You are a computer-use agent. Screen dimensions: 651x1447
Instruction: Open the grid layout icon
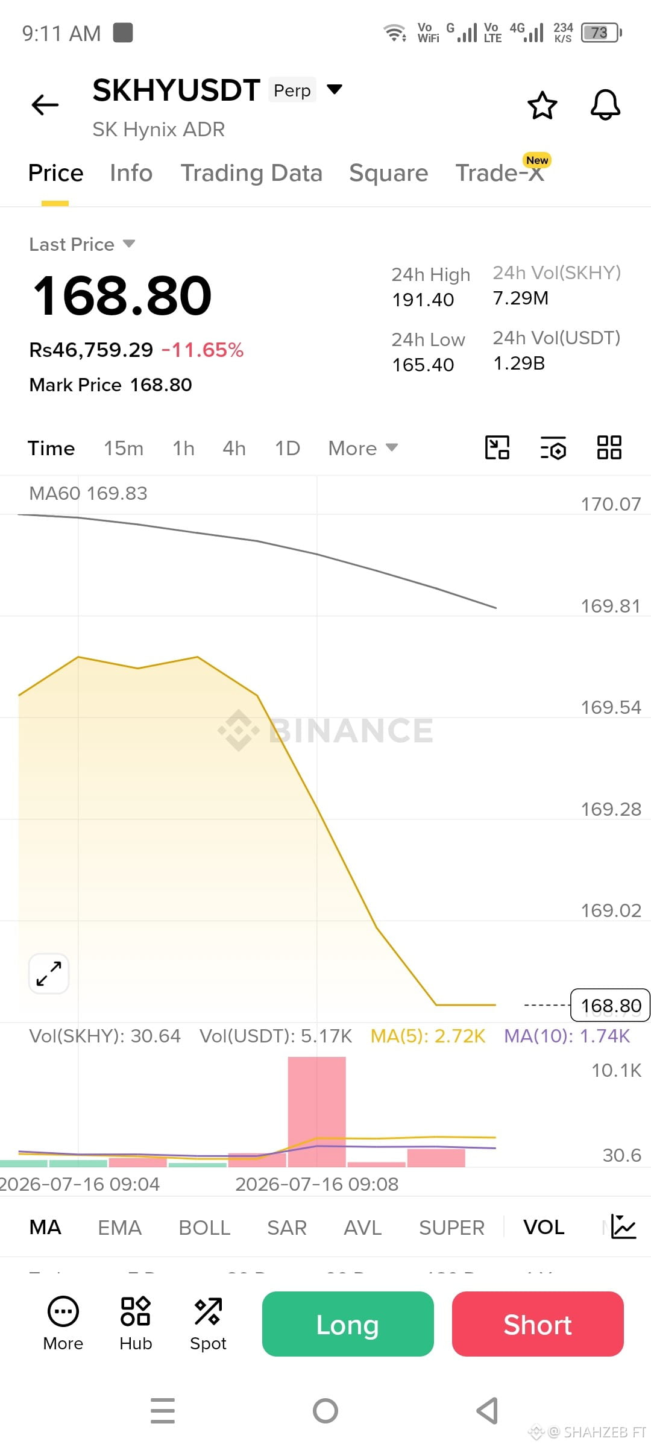pos(609,447)
